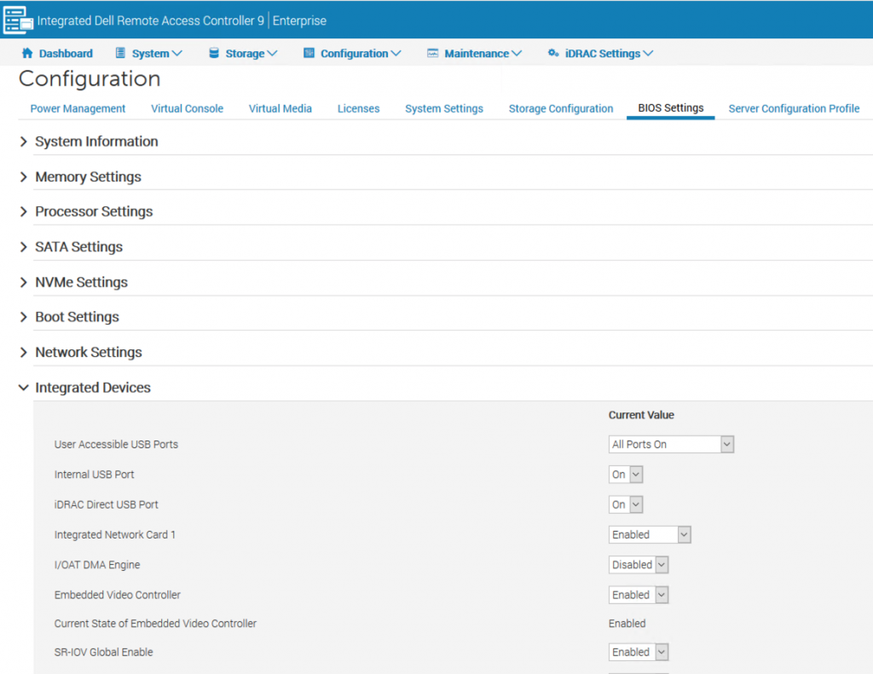
Task: Click the Integrated Dell Remote Access Controller 9 title
Action: (151, 20)
